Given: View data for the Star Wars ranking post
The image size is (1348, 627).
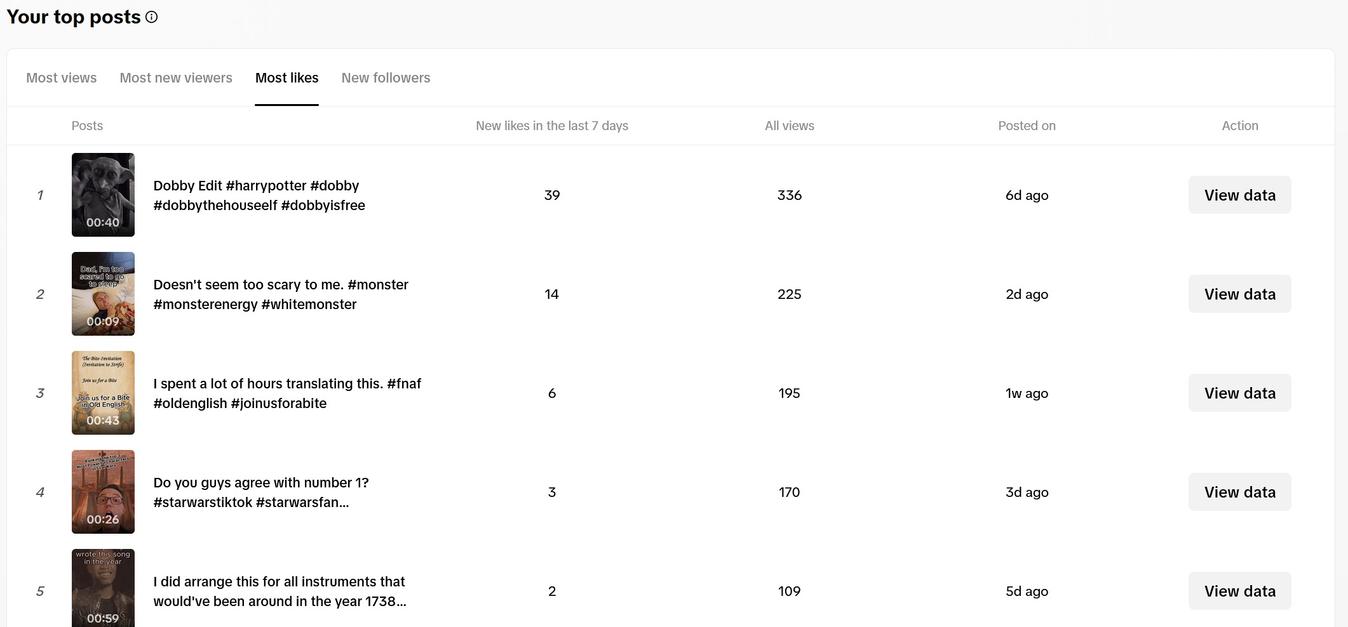Looking at the screenshot, I should click(1239, 492).
